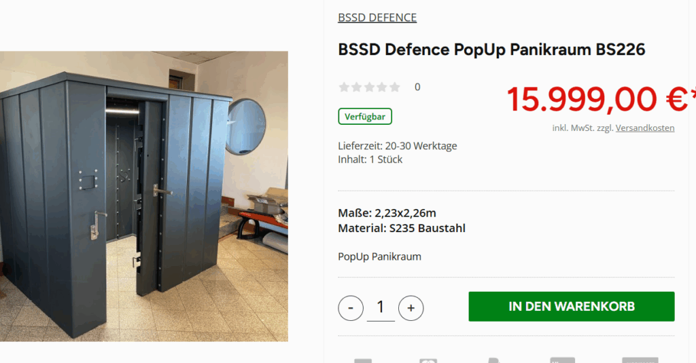The image size is (696, 363).
Task: Enlarge the panic room product photo
Action: coord(144,196)
